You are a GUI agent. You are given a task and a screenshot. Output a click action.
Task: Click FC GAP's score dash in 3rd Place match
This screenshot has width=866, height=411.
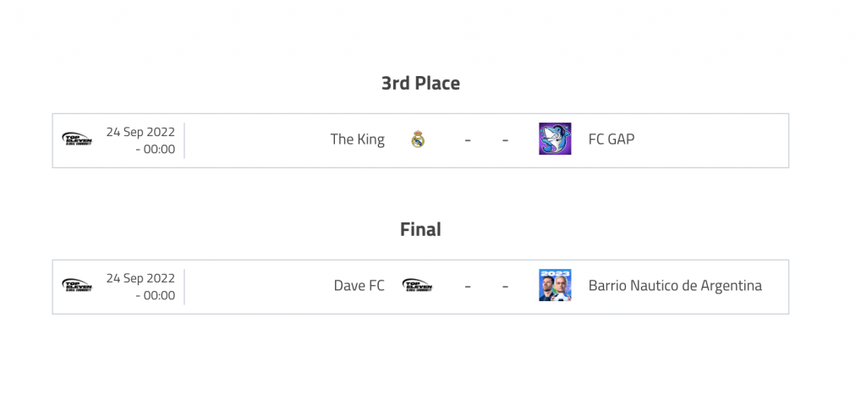click(505, 140)
